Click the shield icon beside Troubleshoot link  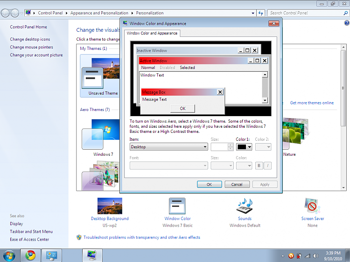click(x=79, y=237)
